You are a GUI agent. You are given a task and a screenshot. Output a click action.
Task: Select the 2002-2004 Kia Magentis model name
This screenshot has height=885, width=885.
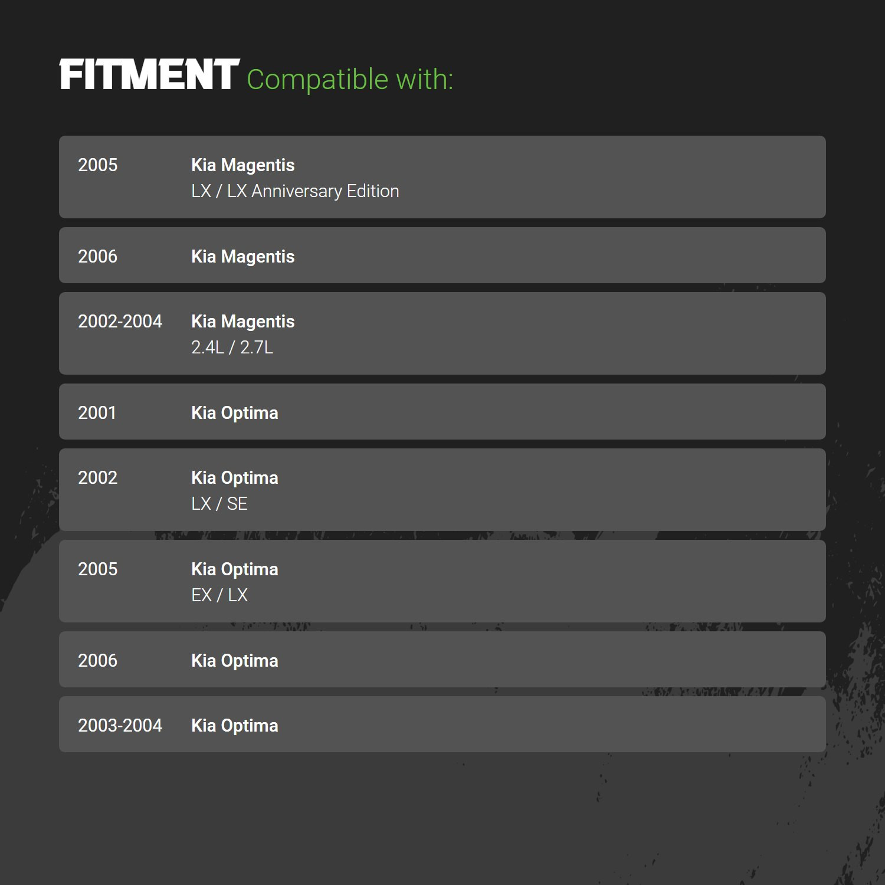(242, 322)
